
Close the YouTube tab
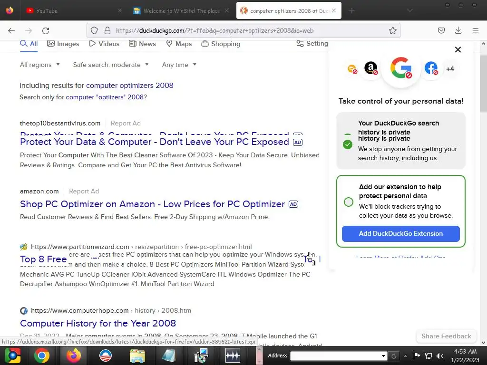pyautogui.click(x=119, y=10)
